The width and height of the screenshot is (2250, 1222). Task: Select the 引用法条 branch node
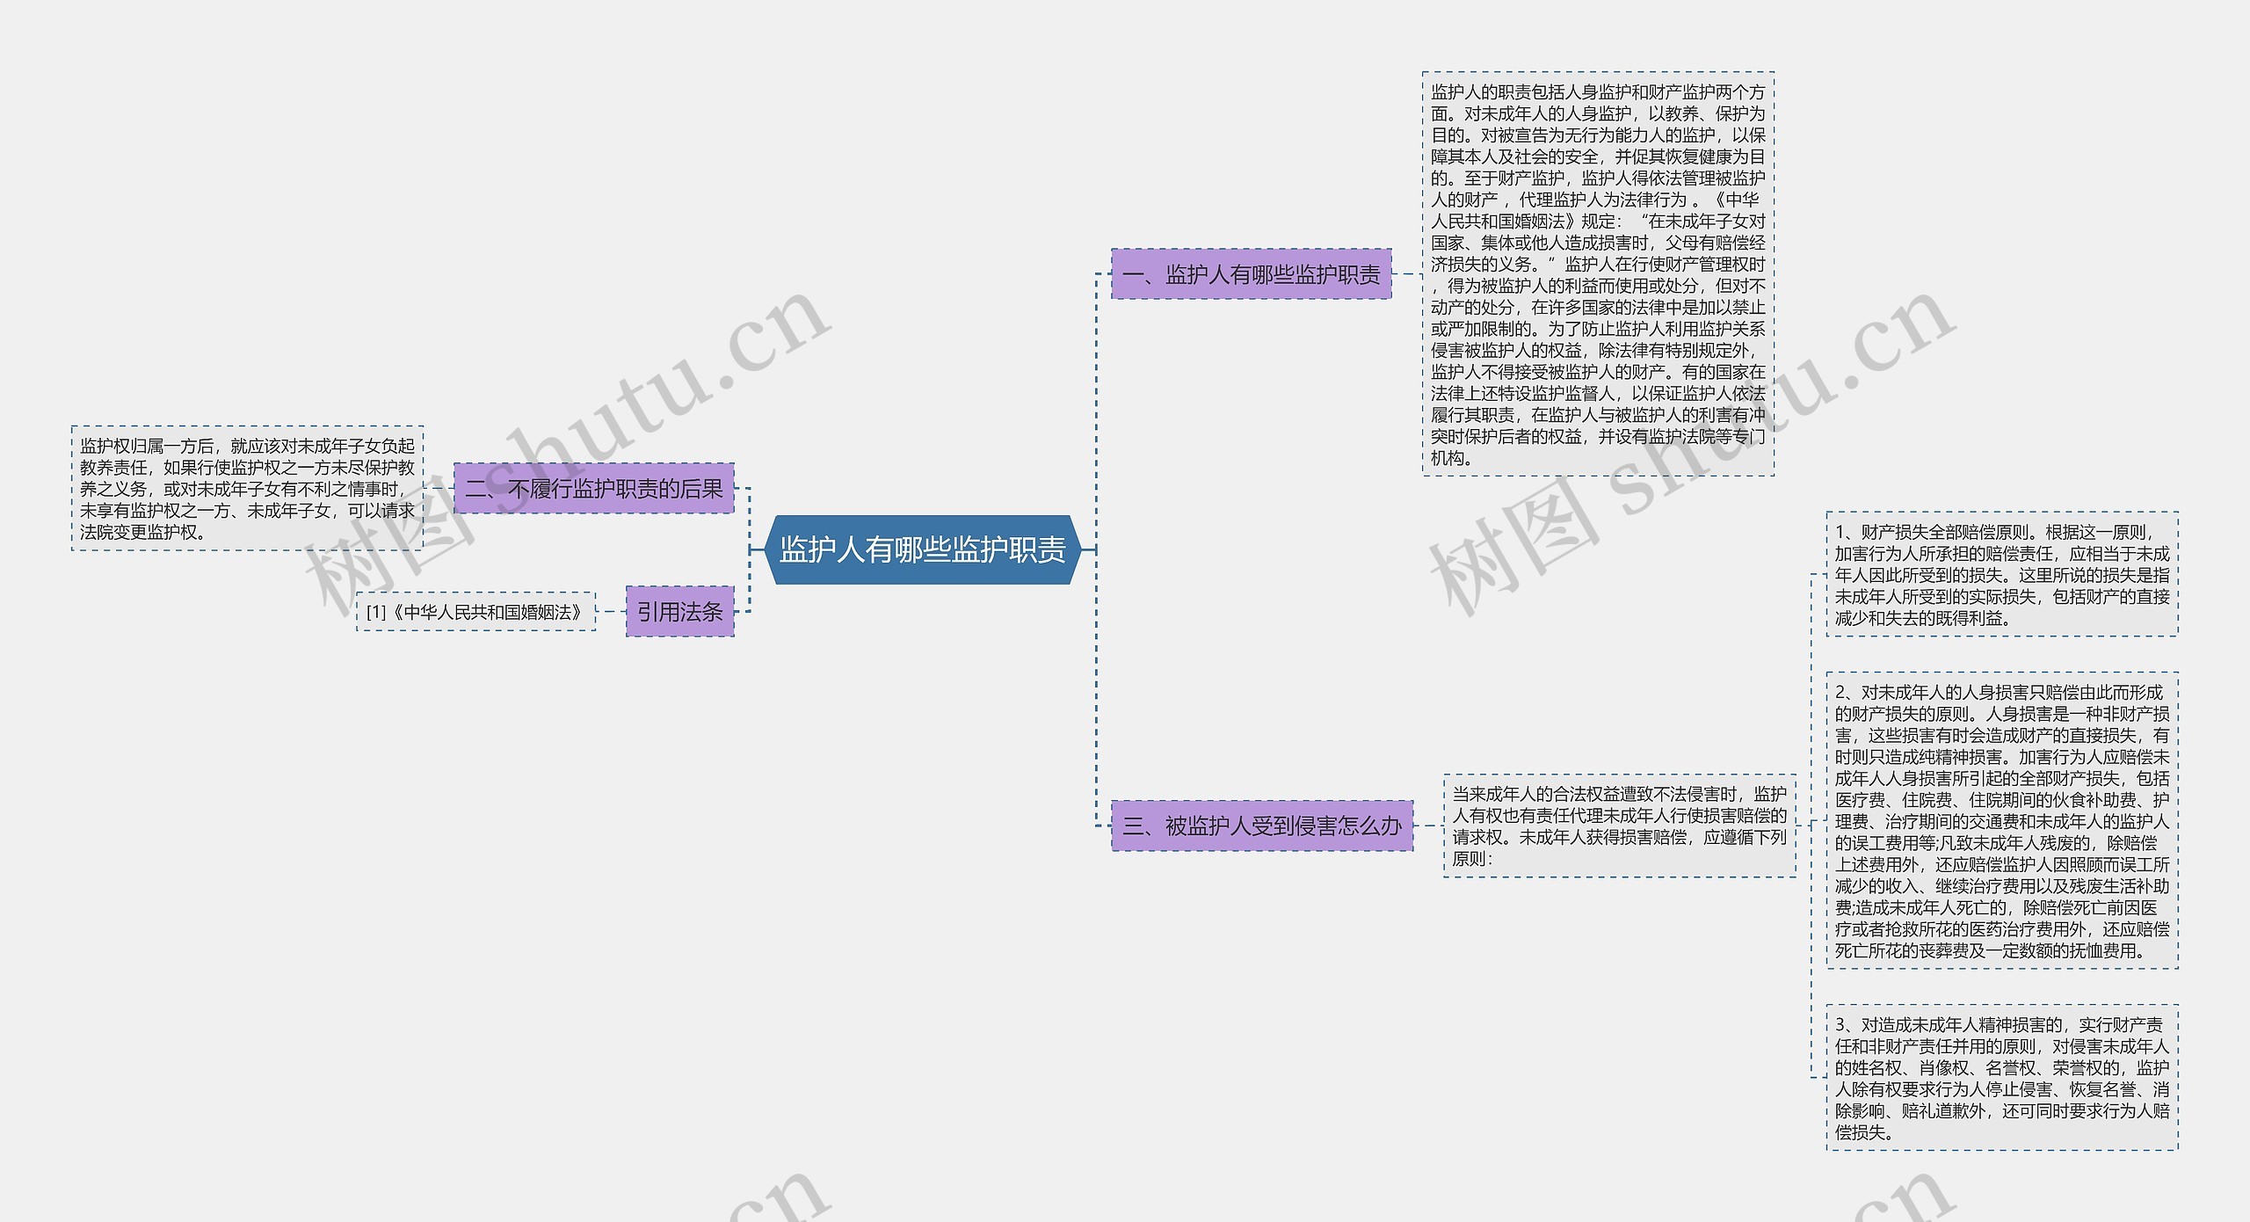click(679, 611)
